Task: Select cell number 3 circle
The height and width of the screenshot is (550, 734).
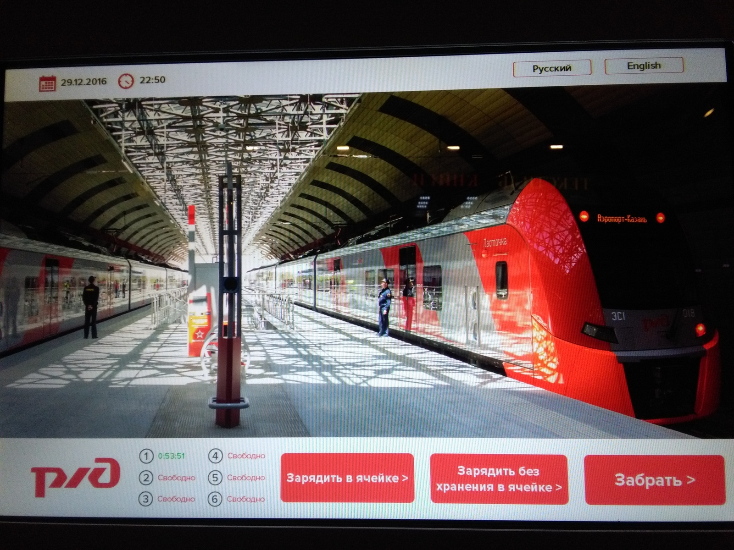Action: pyautogui.click(x=145, y=499)
